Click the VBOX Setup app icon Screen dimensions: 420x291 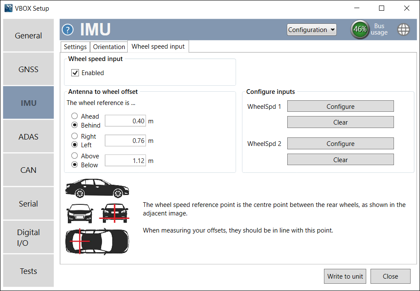[x=9, y=8]
